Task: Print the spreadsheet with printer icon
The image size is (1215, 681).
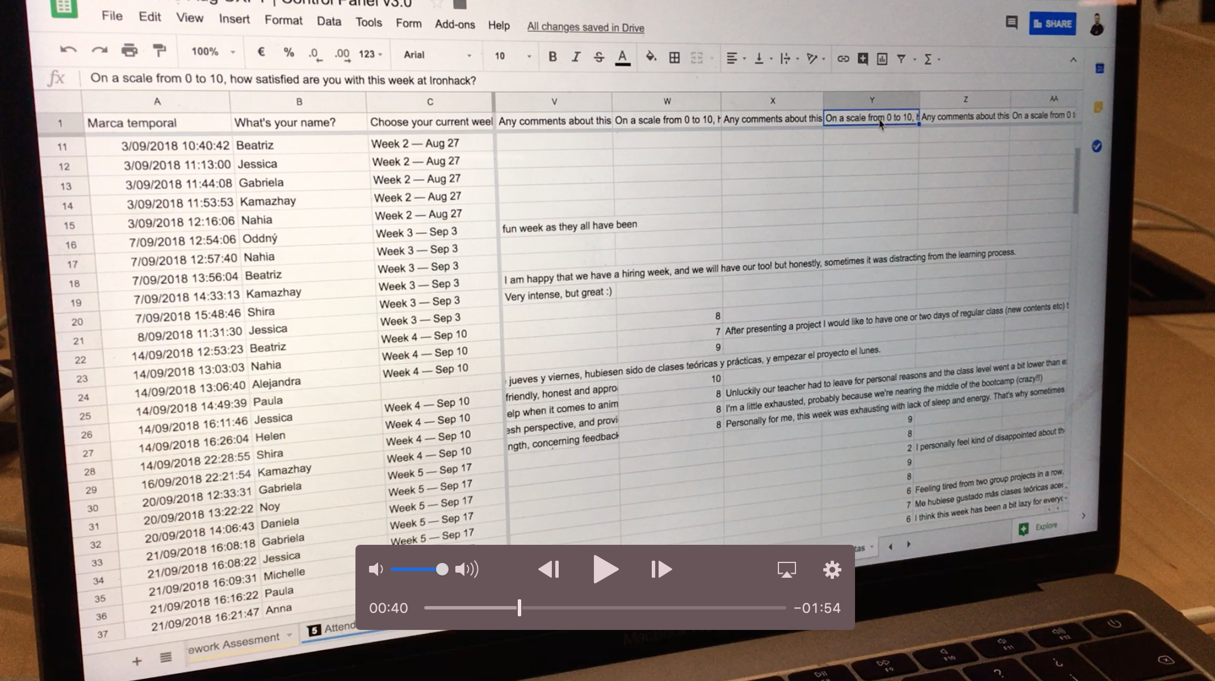Action: click(129, 51)
